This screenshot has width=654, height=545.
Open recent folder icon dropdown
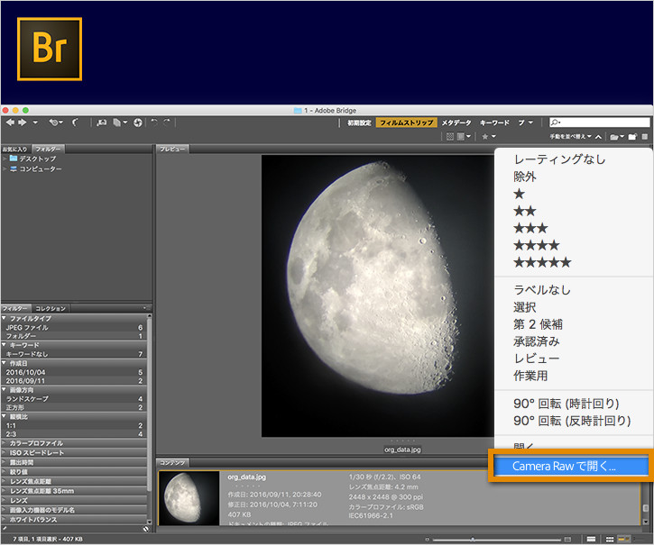coord(617,137)
